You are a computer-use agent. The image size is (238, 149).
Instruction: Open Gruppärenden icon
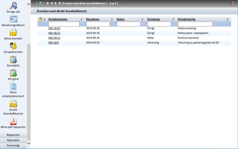14,46
